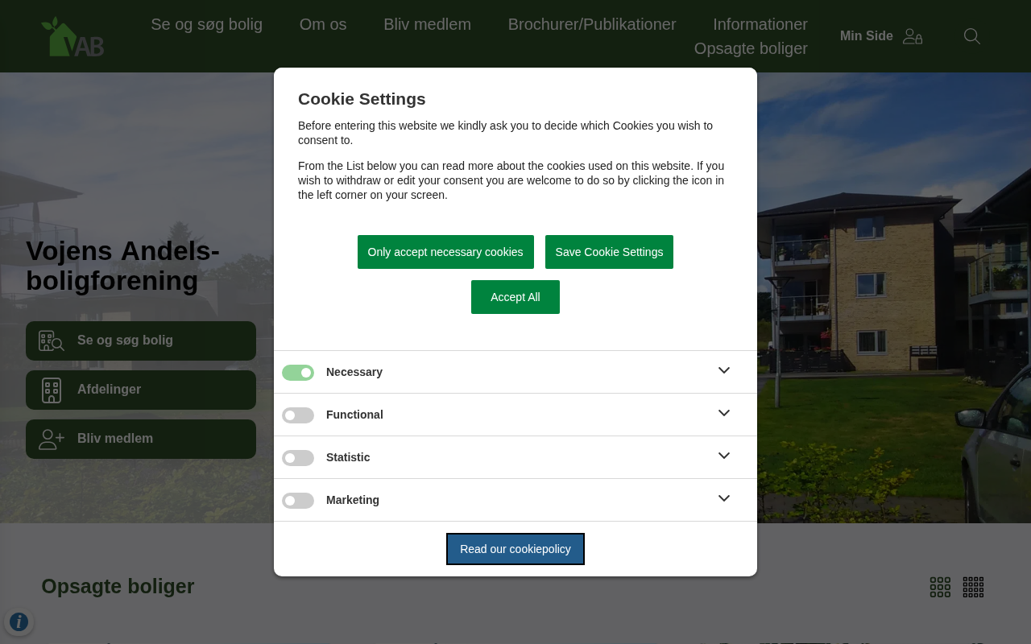Click the Marketing label text
1031x644 pixels.
click(353, 500)
